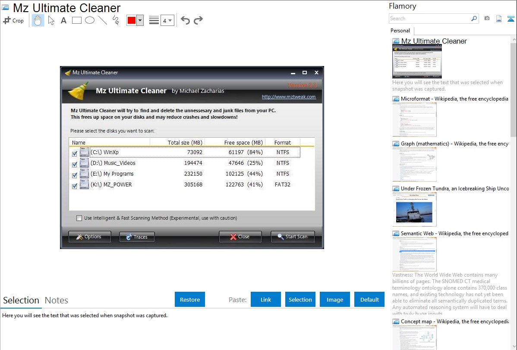This screenshot has width=517, height=350.
Task: Click the Flamory icon beside the page title
Action: (x=5, y=7)
